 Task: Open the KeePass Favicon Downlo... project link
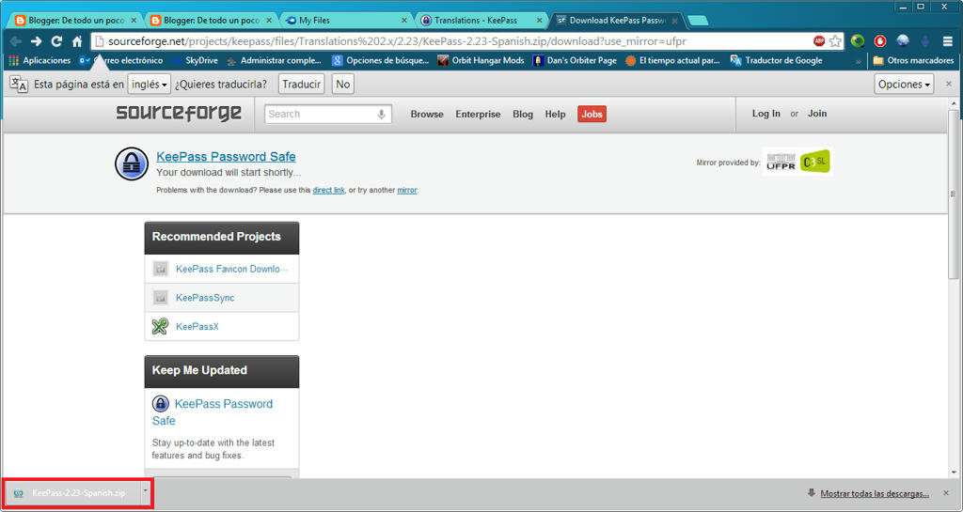click(x=231, y=269)
